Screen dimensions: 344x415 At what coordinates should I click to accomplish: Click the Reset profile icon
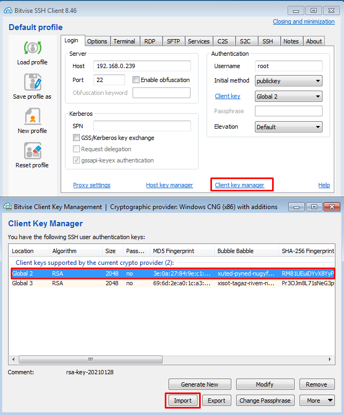[x=33, y=151]
